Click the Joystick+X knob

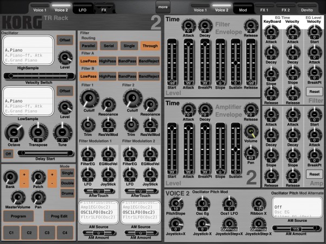[175, 224]
